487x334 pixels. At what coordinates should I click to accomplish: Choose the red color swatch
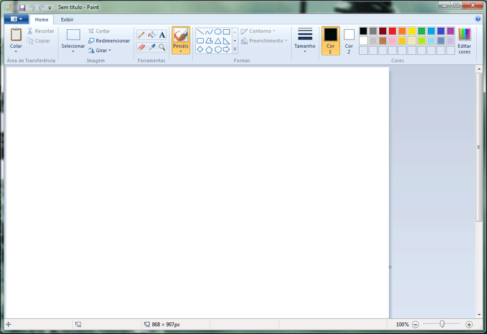coord(392,31)
